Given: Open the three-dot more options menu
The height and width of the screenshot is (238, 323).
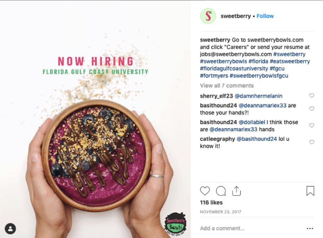Looking at the screenshot, I should tap(310, 228).
